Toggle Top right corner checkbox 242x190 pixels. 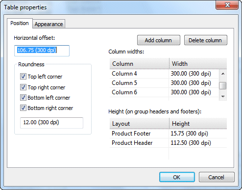(23, 87)
